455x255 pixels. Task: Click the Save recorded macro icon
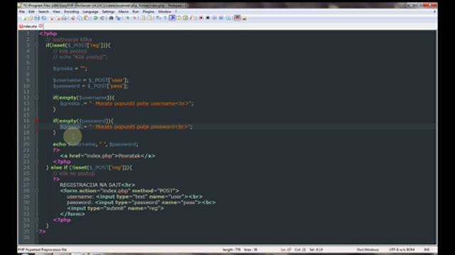point(228,18)
